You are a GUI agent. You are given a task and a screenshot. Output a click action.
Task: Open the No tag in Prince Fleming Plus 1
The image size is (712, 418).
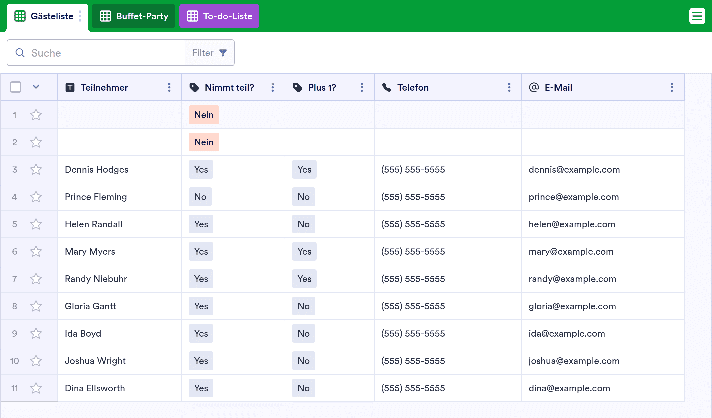point(303,197)
